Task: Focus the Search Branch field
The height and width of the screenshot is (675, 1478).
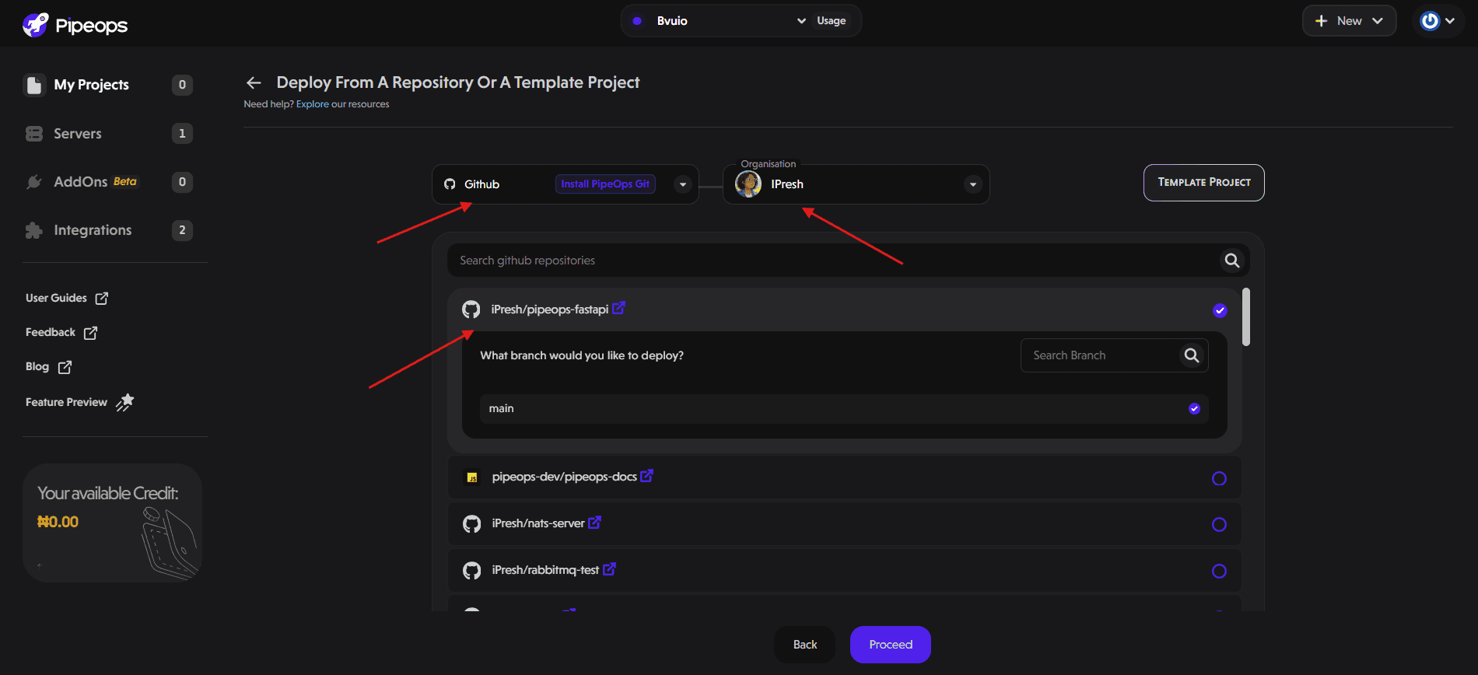Action: [x=1114, y=355]
